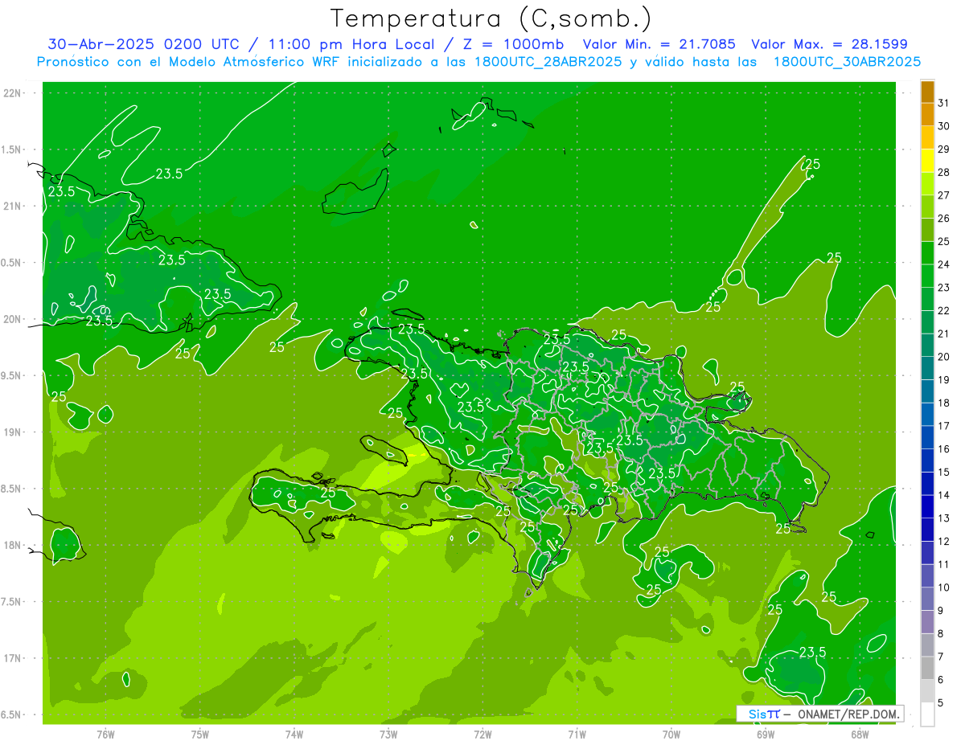Screen dimensions: 965x745
Task: Click the teal swatch between 19 and 20
Action: pyautogui.click(x=927, y=369)
